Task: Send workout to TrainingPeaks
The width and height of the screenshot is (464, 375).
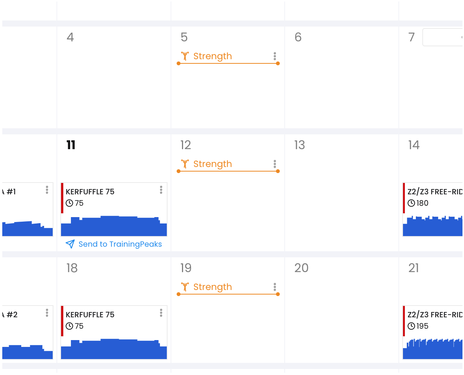Action: [x=114, y=244]
